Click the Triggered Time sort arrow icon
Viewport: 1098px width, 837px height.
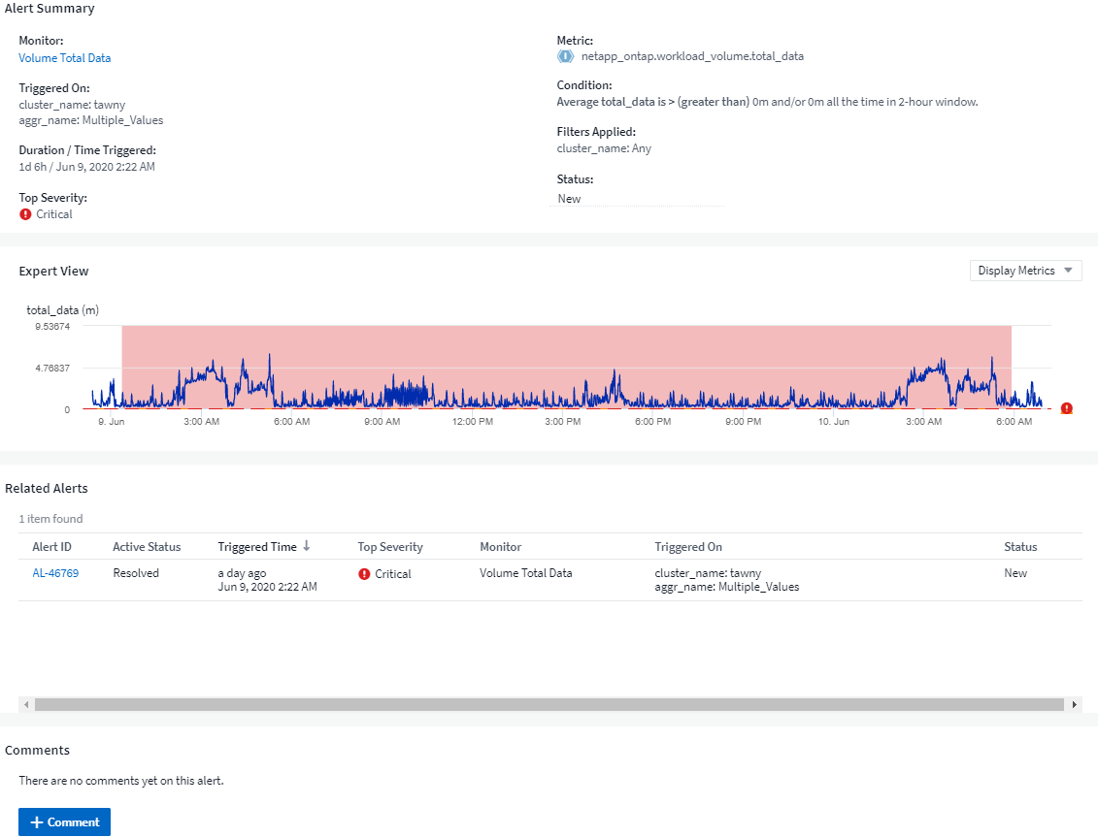click(x=307, y=546)
